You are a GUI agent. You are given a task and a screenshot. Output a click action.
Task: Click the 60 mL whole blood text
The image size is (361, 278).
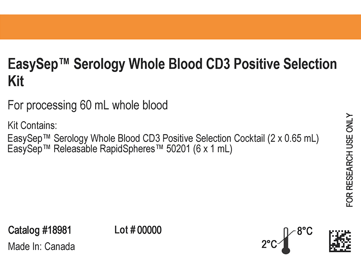pos(124,105)
